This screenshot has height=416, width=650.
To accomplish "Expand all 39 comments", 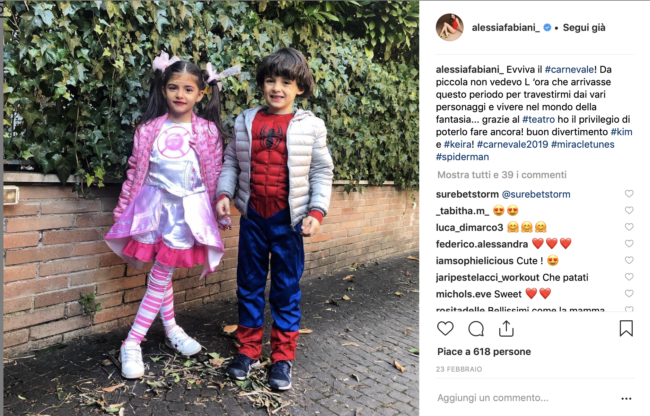I will pyautogui.click(x=502, y=175).
